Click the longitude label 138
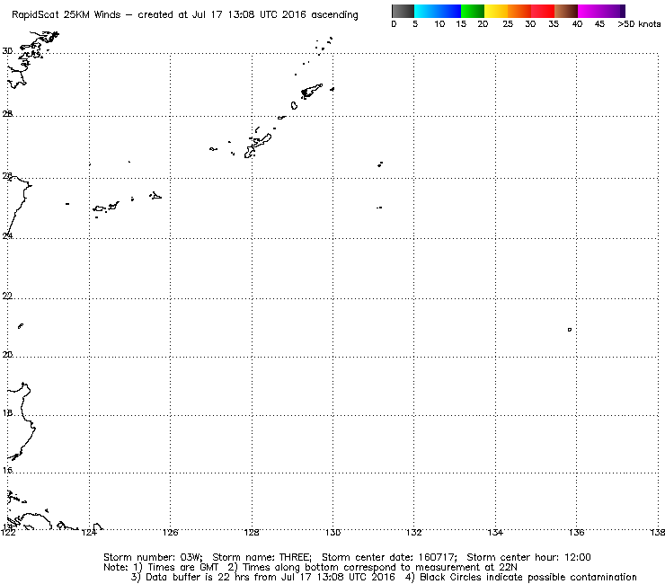This screenshot has width=665, height=584. pyautogui.click(x=657, y=532)
